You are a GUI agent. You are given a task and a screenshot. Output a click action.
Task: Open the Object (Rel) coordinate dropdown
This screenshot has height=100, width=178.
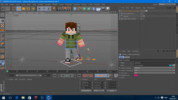pyautogui.click(x=86, y=91)
